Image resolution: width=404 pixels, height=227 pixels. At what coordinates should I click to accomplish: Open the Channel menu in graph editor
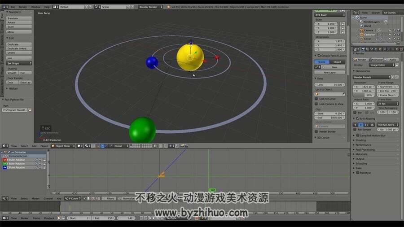click(48, 198)
